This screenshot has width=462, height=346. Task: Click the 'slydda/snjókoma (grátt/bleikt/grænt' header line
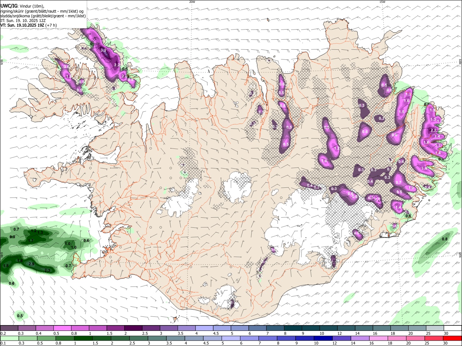point(43,16)
